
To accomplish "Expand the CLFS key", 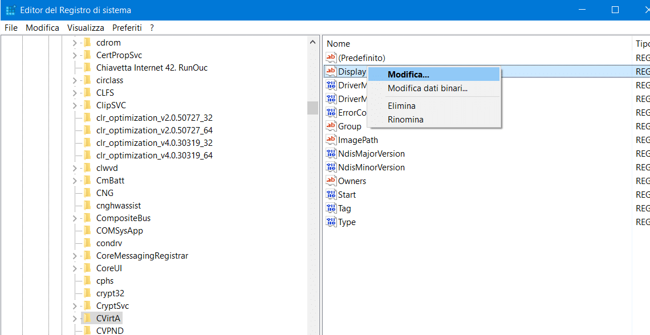I will coord(75,92).
